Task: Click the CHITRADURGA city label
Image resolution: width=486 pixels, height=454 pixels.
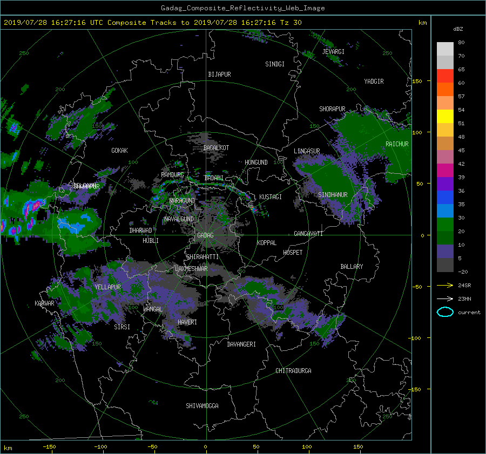Action: 293,371
